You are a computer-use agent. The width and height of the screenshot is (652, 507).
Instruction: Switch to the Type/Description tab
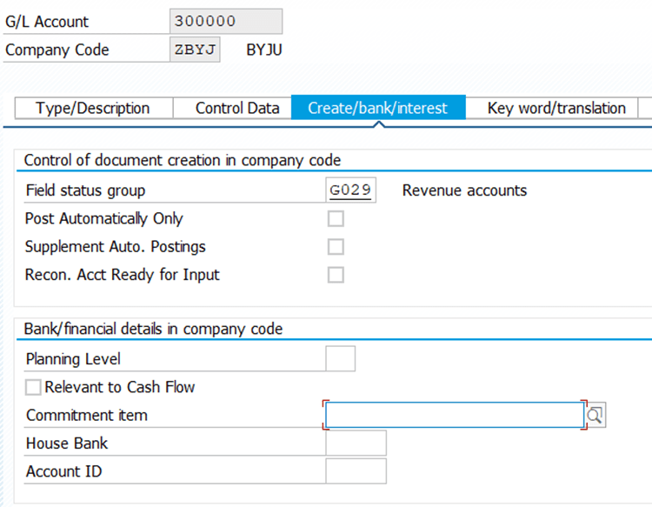(93, 109)
